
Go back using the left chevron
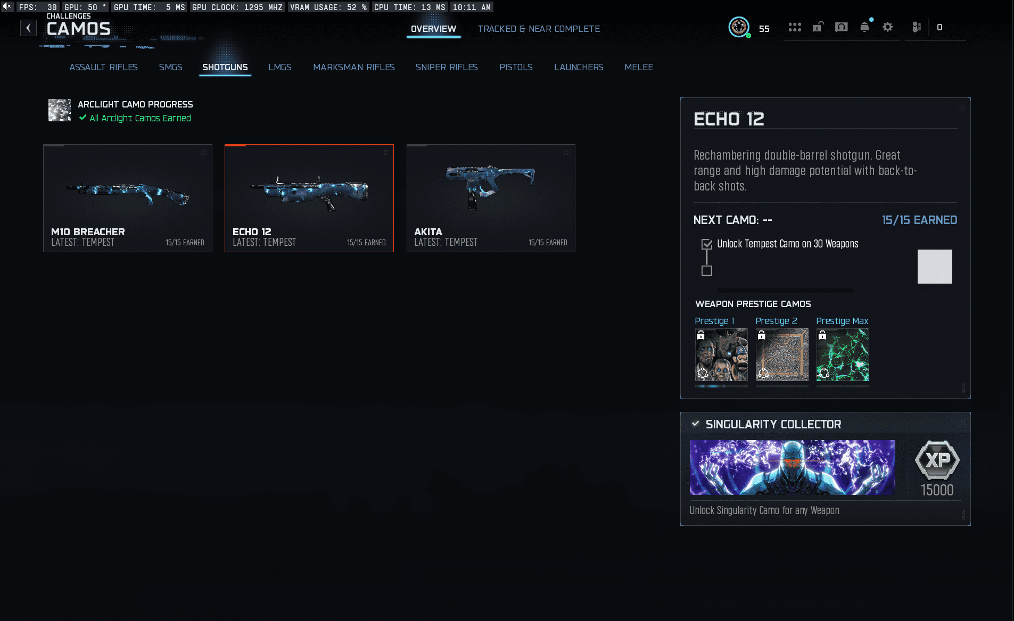click(x=28, y=28)
